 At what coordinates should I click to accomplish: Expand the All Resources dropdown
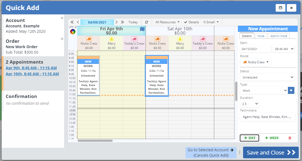point(167,22)
